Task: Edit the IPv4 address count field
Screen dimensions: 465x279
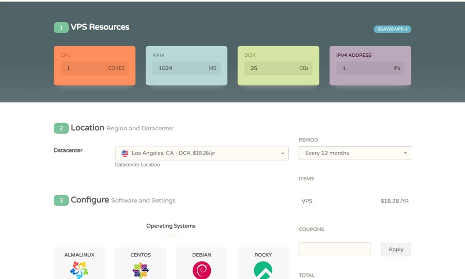Action: click(x=370, y=68)
